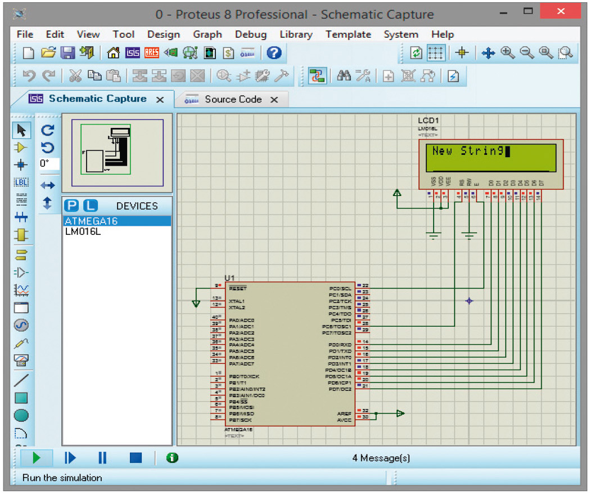
Task: Open the PCB Layout (ARES) icon
Action: pyautogui.click(x=152, y=53)
